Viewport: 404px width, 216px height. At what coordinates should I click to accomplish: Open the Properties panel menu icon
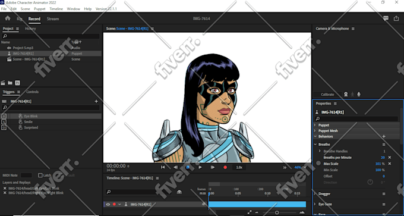coord(335,104)
